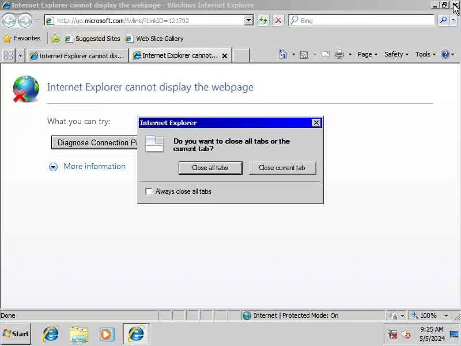This screenshot has width=461, height=346.
Task: Open Windows Explorer folder taskbar icon
Action: click(79, 334)
